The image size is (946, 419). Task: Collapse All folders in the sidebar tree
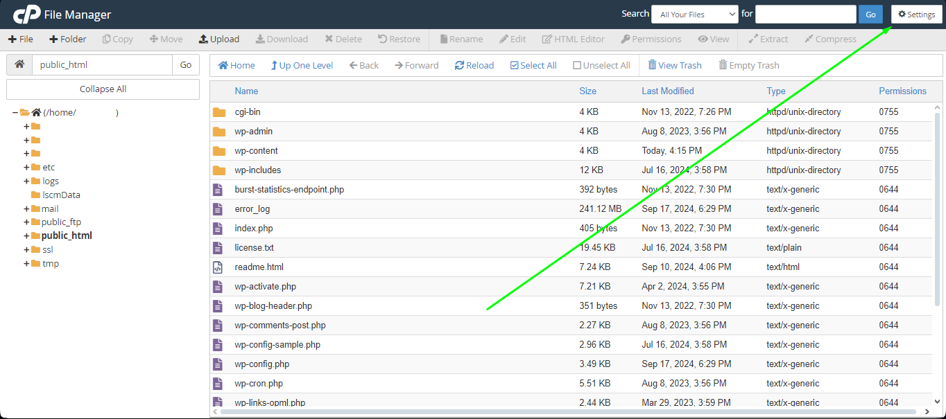pyautogui.click(x=102, y=89)
